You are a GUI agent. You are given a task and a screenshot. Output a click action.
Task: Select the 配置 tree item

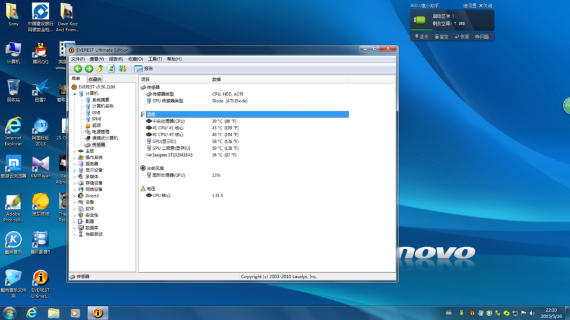point(90,221)
